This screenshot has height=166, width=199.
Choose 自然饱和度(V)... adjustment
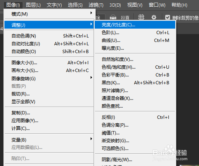[135, 59]
